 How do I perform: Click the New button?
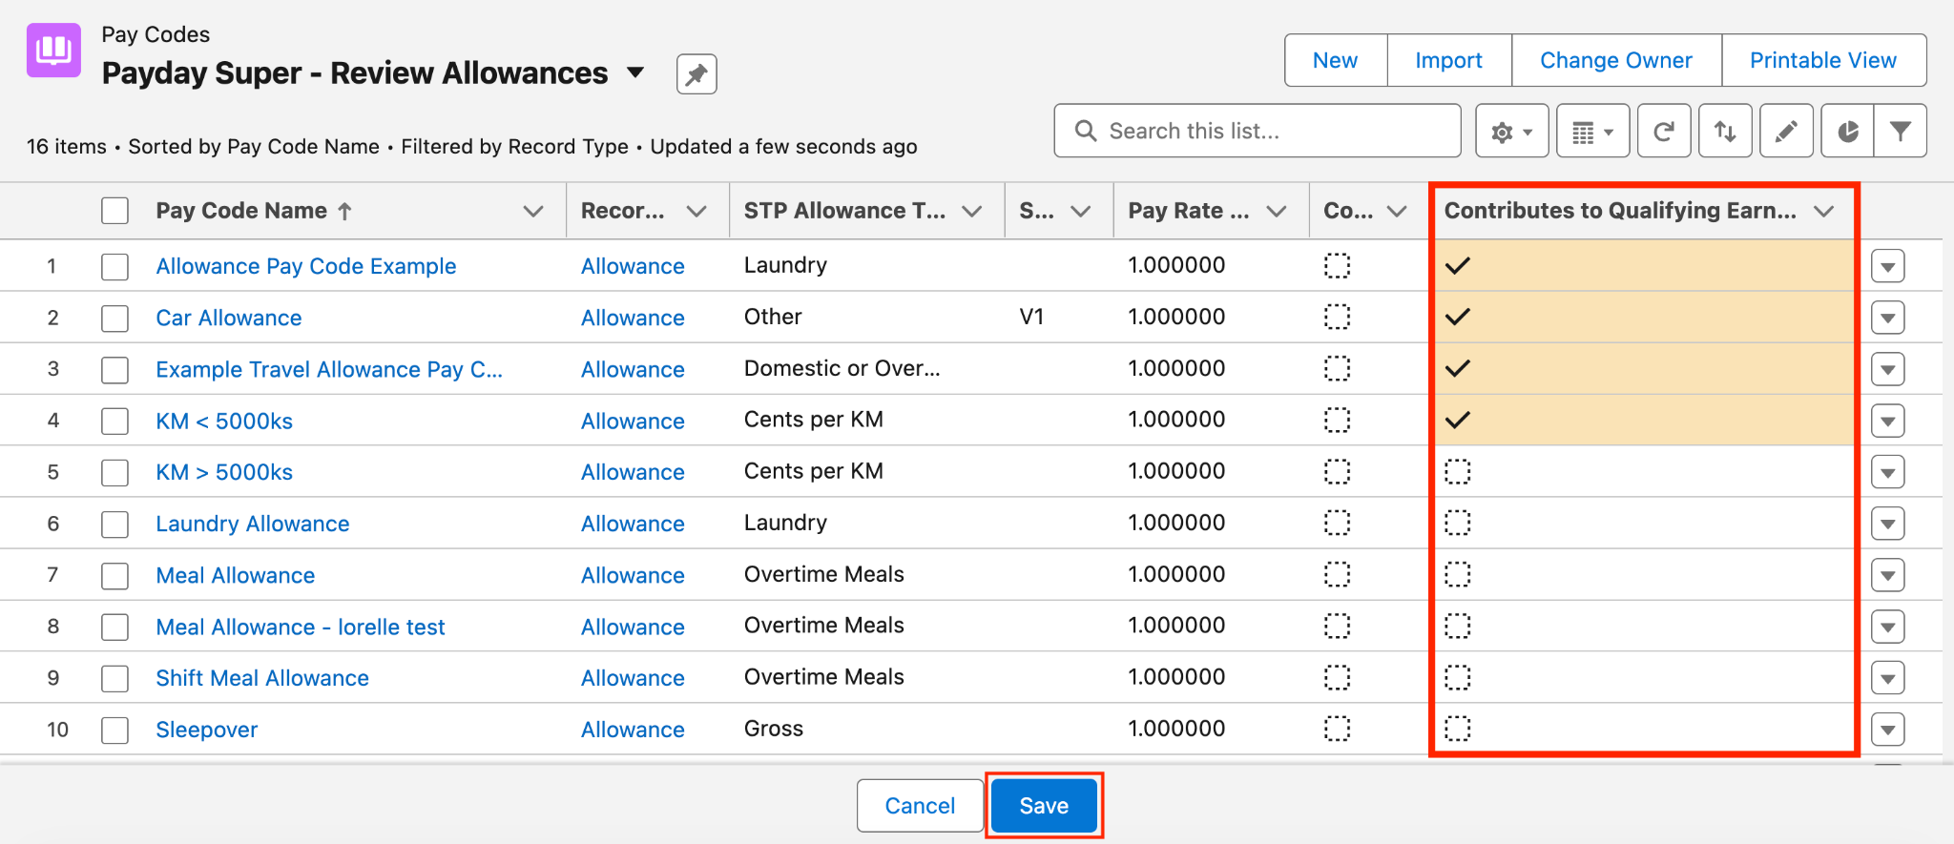tap(1336, 60)
